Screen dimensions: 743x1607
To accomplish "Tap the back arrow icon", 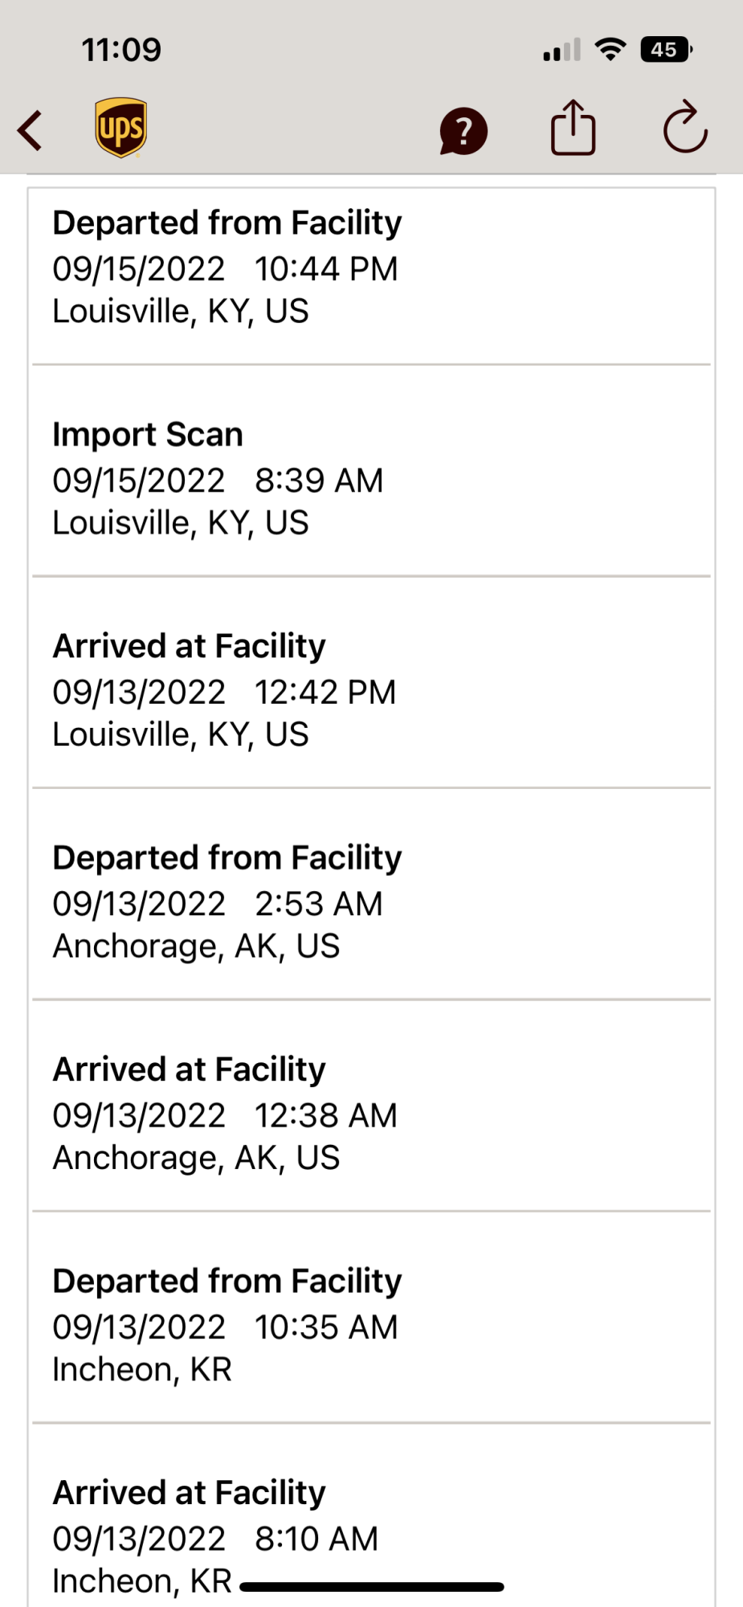I will pos(31,130).
